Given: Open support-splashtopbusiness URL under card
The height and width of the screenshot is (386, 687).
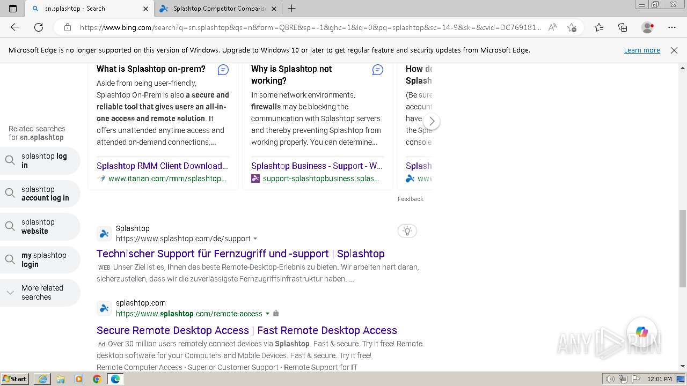Looking at the screenshot, I should pos(321,179).
